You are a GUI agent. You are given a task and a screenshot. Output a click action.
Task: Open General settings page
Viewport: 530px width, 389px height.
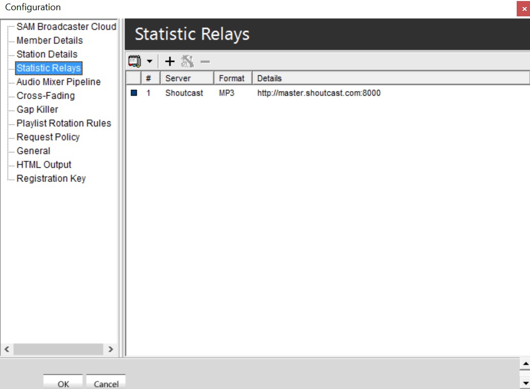pos(33,151)
